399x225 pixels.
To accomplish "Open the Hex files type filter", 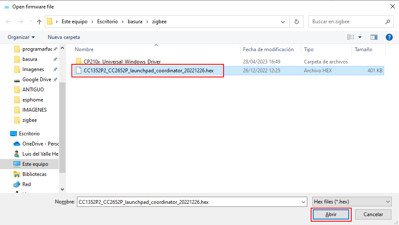I will (x=352, y=202).
